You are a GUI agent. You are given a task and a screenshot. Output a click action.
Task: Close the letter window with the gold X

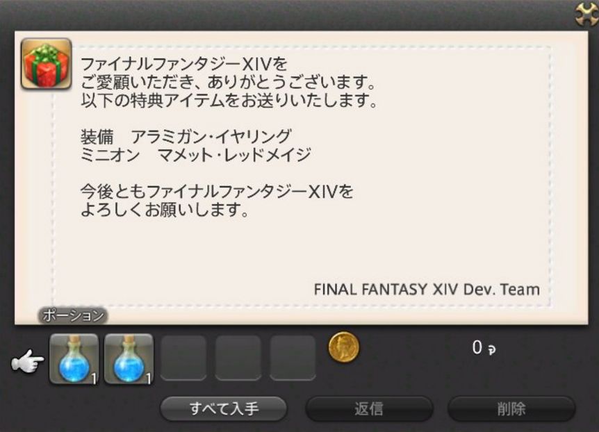(x=588, y=14)
